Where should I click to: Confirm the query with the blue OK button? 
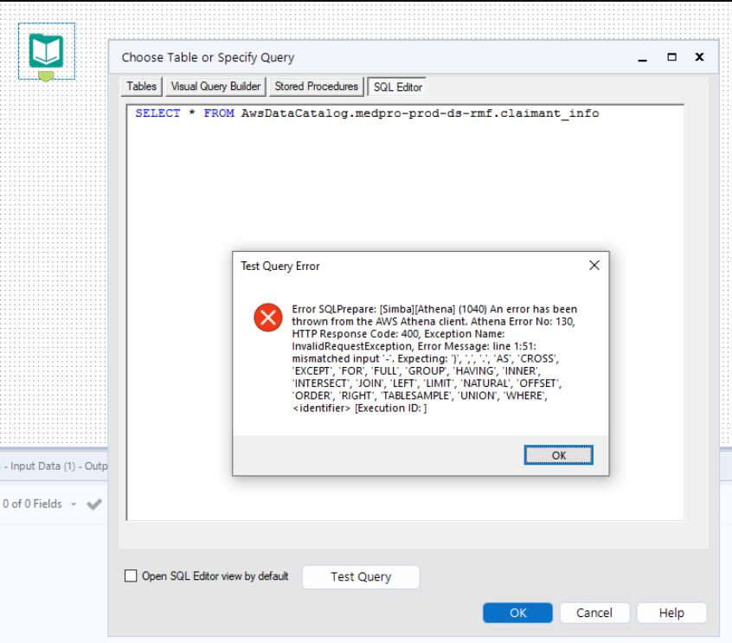point(517,612)
